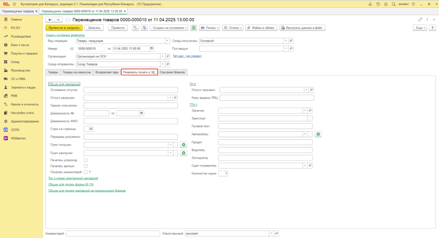The height and width of the screenshot is (238, 439).
Task: Open Организация record icon
Action: pos(168,56)
